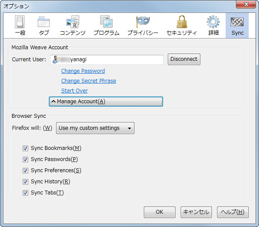Click the 'Browser Sync' group heading

29,116
